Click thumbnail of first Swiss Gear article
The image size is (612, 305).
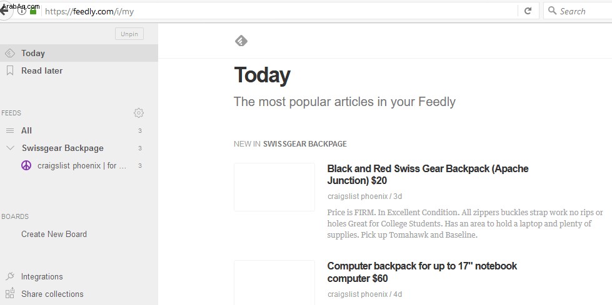274,187
